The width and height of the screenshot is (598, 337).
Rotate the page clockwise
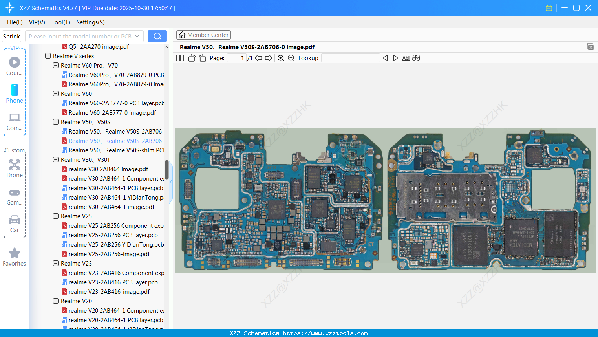coord(202,58)
